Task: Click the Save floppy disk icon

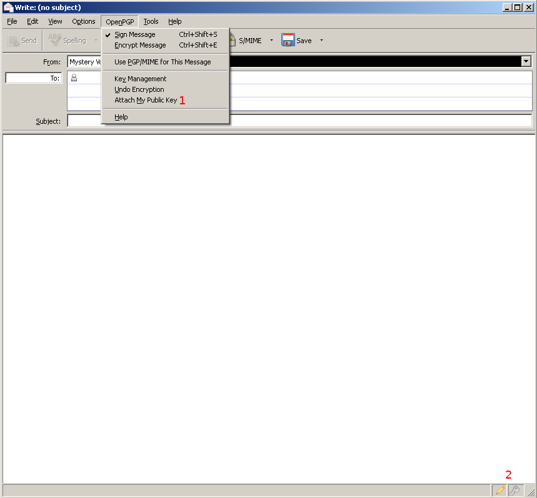Action: [x=288, y=40]
